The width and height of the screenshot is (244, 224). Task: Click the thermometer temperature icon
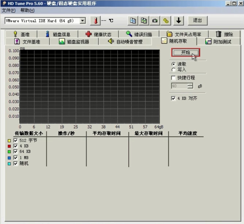95,20
